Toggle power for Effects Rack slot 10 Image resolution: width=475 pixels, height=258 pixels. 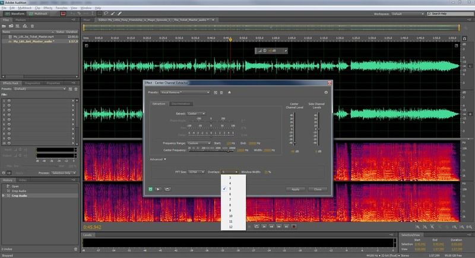click(9, 143)
